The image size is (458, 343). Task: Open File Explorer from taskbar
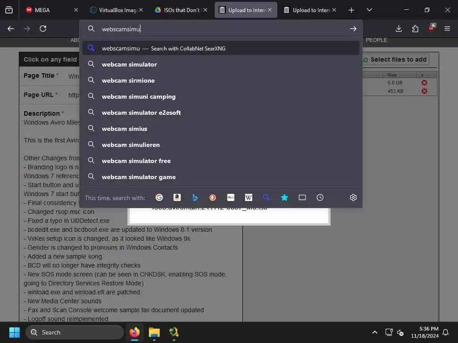tap(154, 332)
